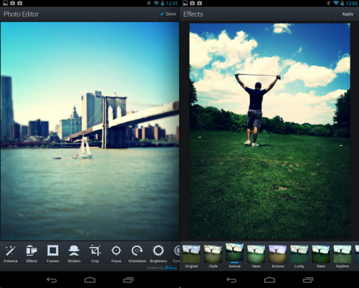Tap Android back button under Photo Editor
359x288 pixels.
51,280
